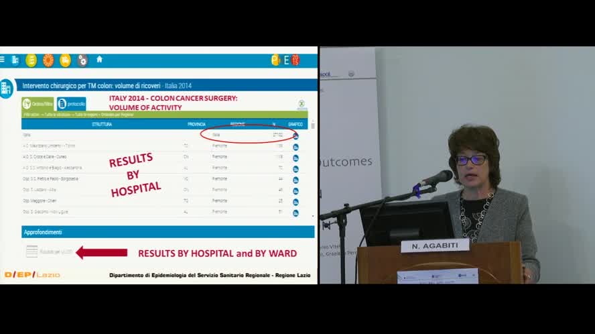Open the chart icon for the Italia row
Screen dimensions: 595x334
tap(295, 135)
